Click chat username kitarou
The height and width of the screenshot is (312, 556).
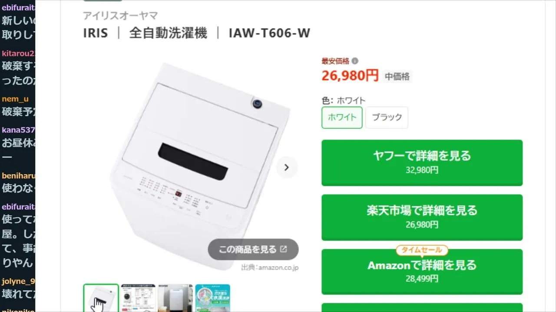coord(18,53)
